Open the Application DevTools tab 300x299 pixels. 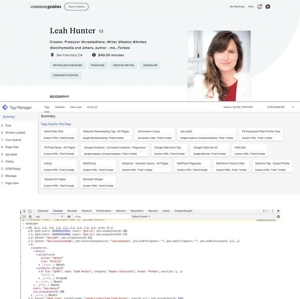[137, 211]
